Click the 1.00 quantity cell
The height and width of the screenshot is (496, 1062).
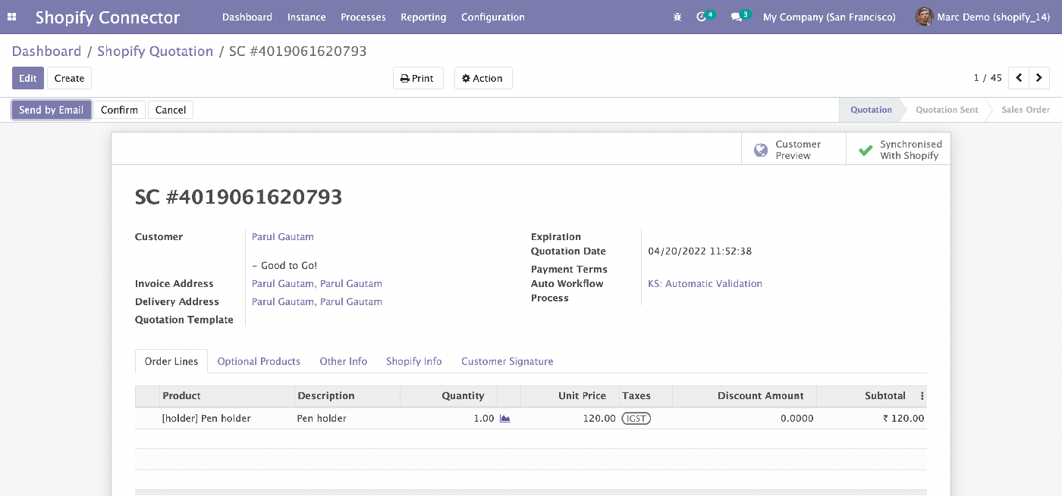coord(448,418)
